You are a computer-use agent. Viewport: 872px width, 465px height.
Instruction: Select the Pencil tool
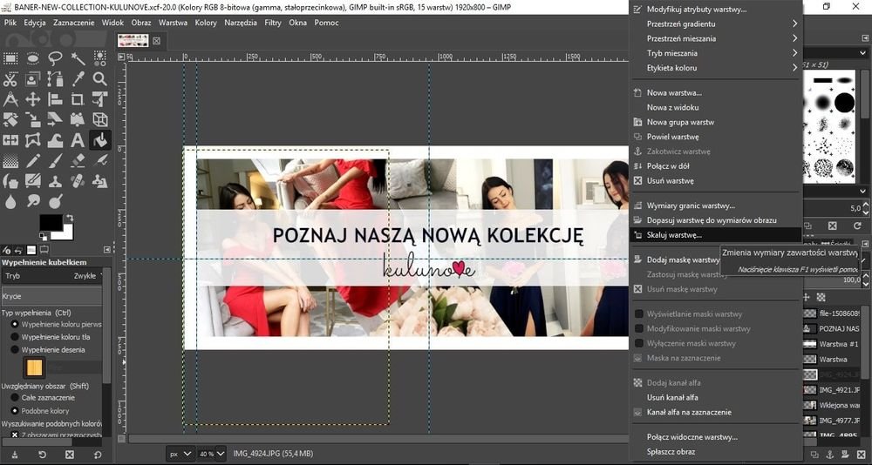point(33,160)
